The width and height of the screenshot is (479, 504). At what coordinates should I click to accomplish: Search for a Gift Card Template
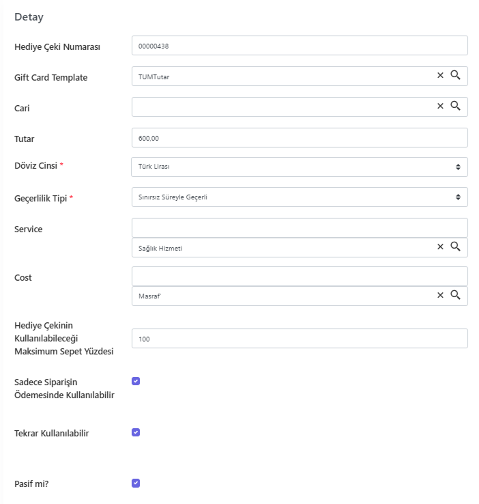point(455,75)
